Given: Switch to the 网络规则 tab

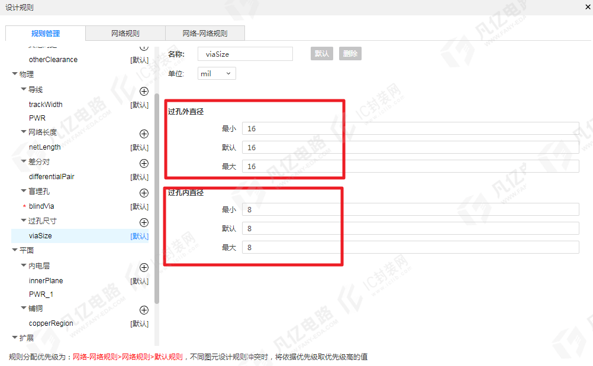Looking at the screenshot, I should pyautogui.click(x=125, y=33).
